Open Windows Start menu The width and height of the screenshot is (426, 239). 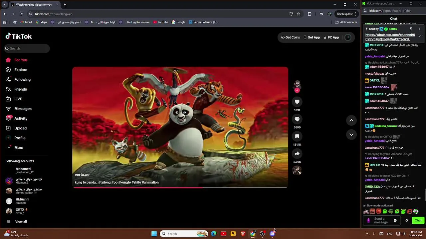154,234
